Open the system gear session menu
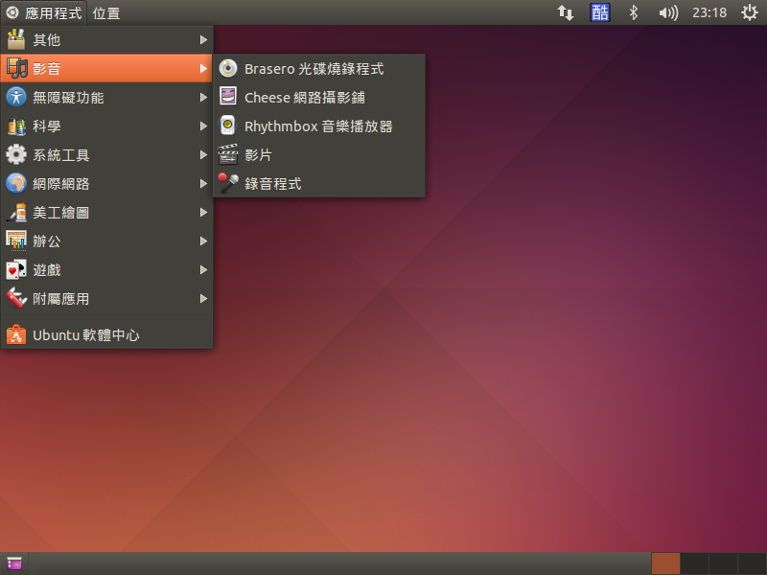Viewport: 767px width, 575px height. tap(749, 12)
